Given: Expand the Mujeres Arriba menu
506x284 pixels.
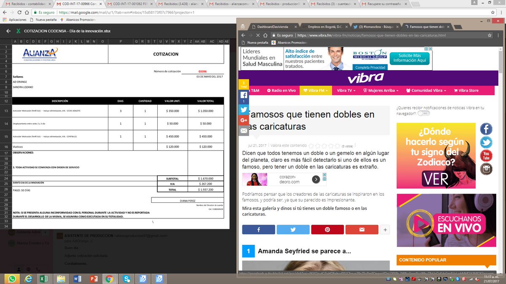Looking at the screenshot, I should pos(381,90).
